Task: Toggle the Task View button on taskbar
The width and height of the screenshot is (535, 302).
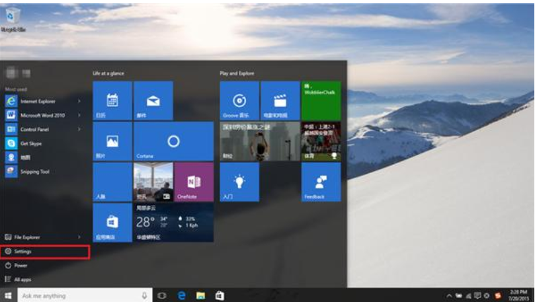Action: coord(162,295)
